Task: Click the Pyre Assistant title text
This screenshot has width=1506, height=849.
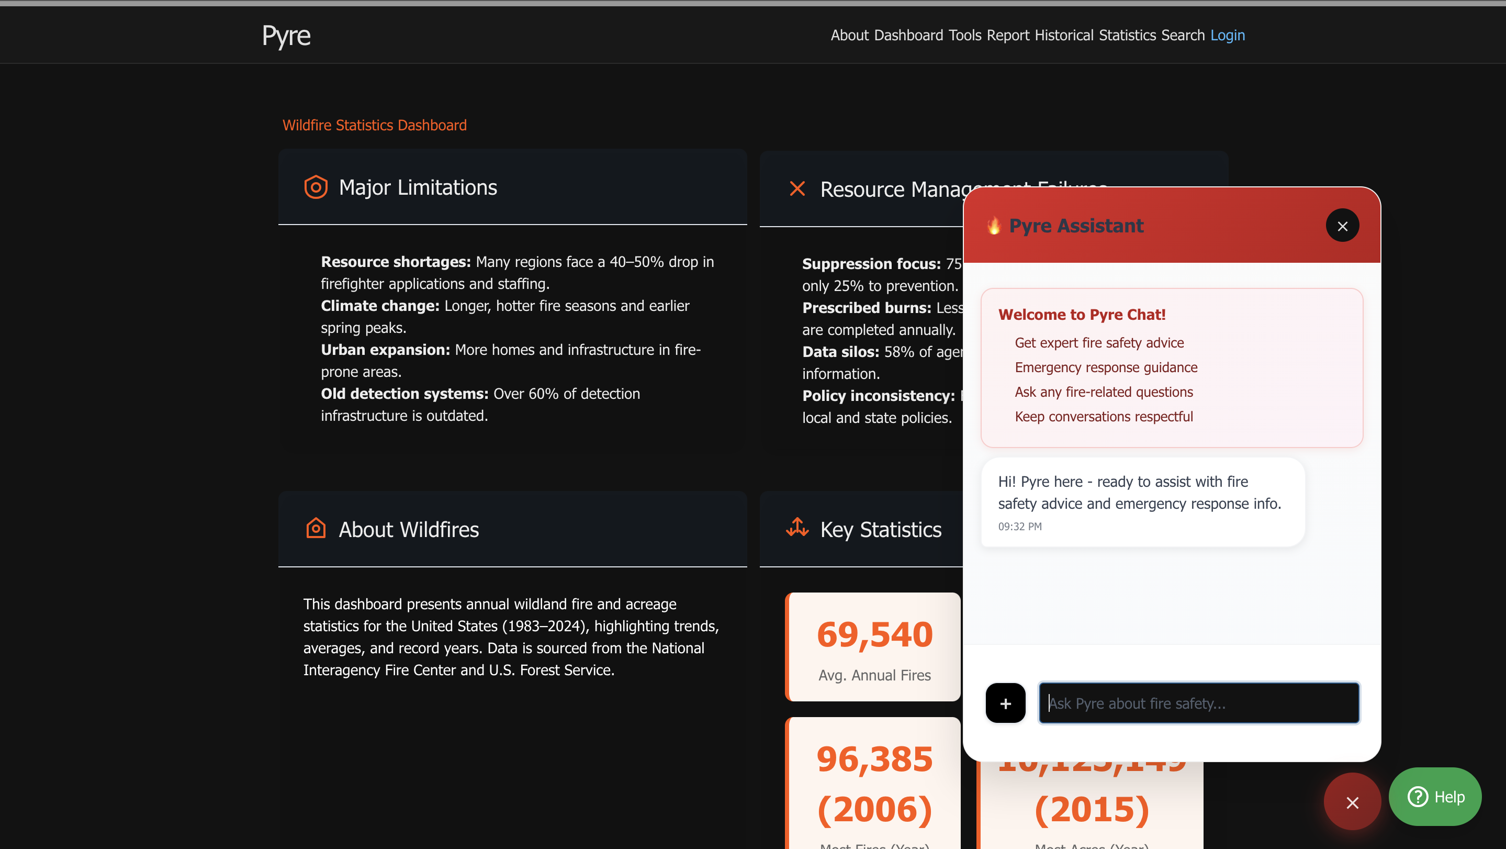Action: 1076,226
